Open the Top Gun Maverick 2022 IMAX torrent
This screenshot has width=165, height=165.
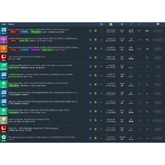pyautogui.click(x=44, y=47)
